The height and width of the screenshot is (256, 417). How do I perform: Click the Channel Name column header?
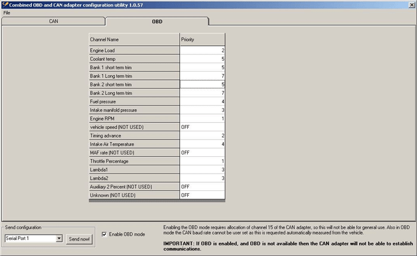point(134,39)
